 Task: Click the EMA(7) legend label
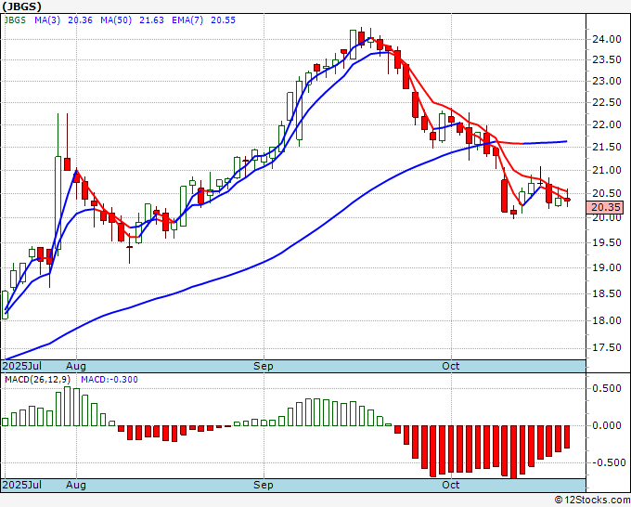(x=187, y=20)
